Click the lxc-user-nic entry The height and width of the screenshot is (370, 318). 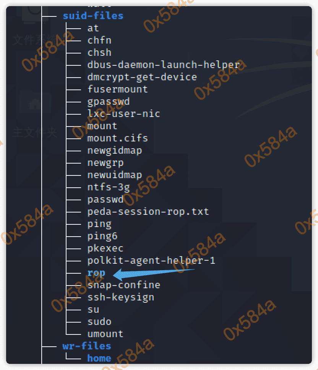point(123,114)
